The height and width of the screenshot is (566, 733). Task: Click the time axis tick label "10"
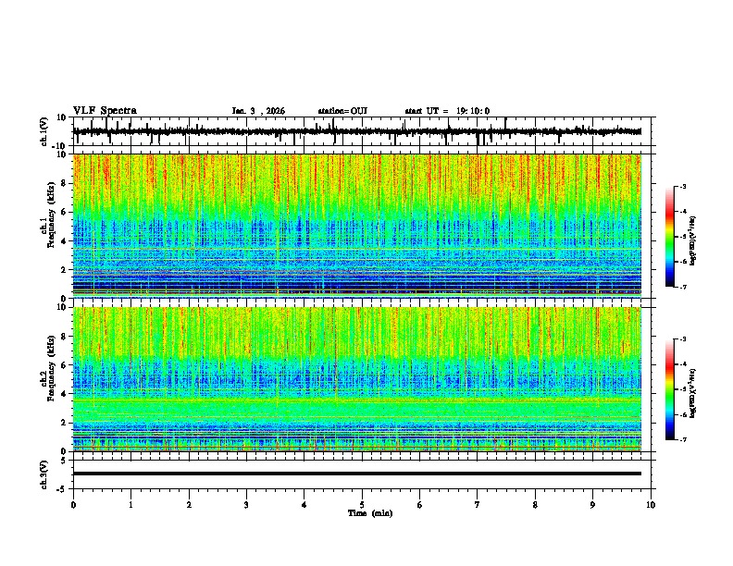651,505
